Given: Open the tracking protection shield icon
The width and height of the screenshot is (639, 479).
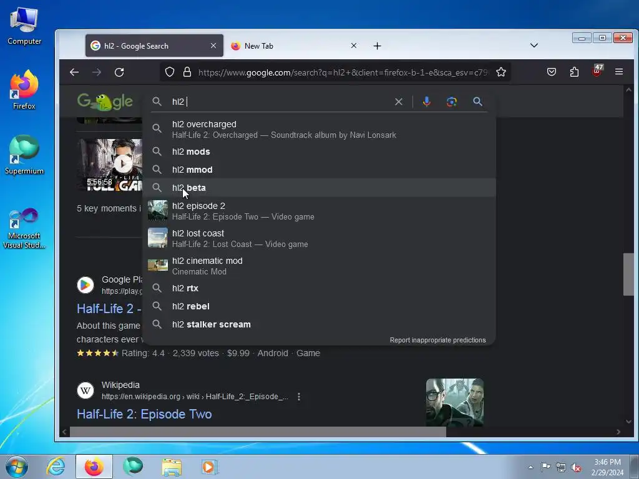Looking at the screenshot, I should [x=170, y=72].
